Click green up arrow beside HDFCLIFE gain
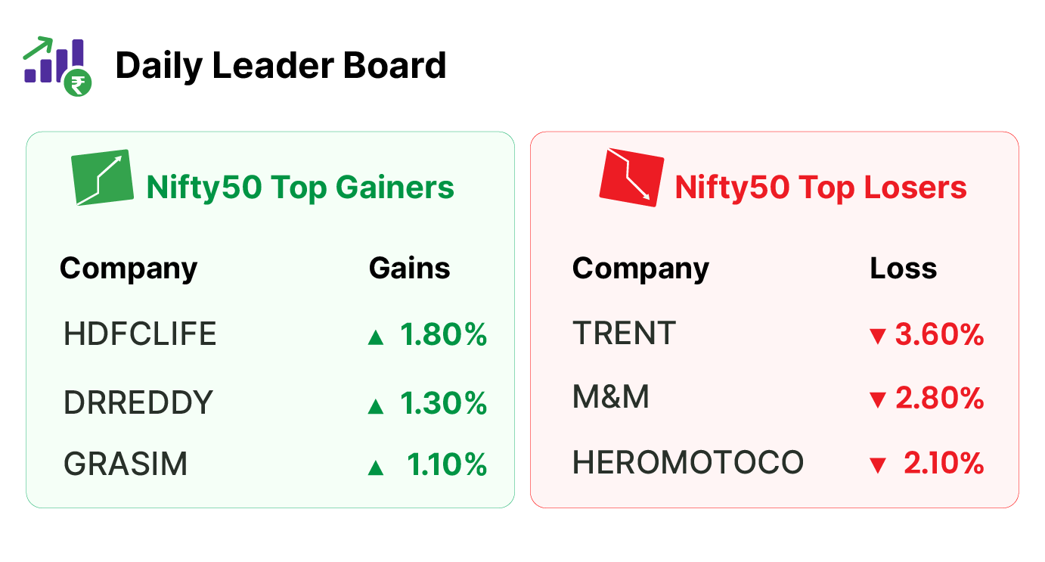The width and height of the screenshot is (1045, 562). tap(375, 337)
